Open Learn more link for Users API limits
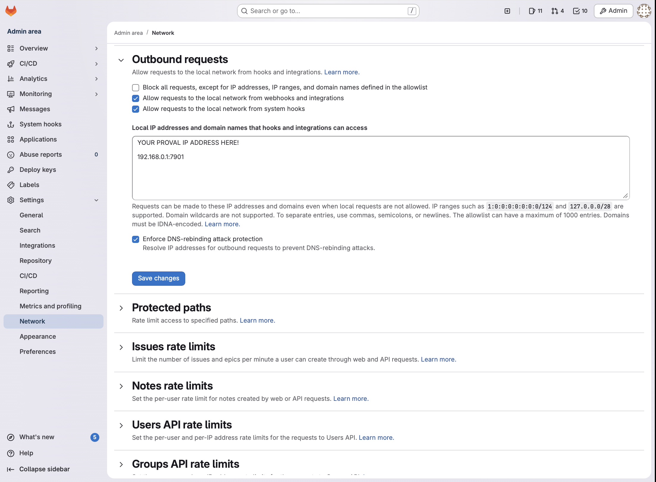Screen dimensions: 656x482 coord(376,438)
